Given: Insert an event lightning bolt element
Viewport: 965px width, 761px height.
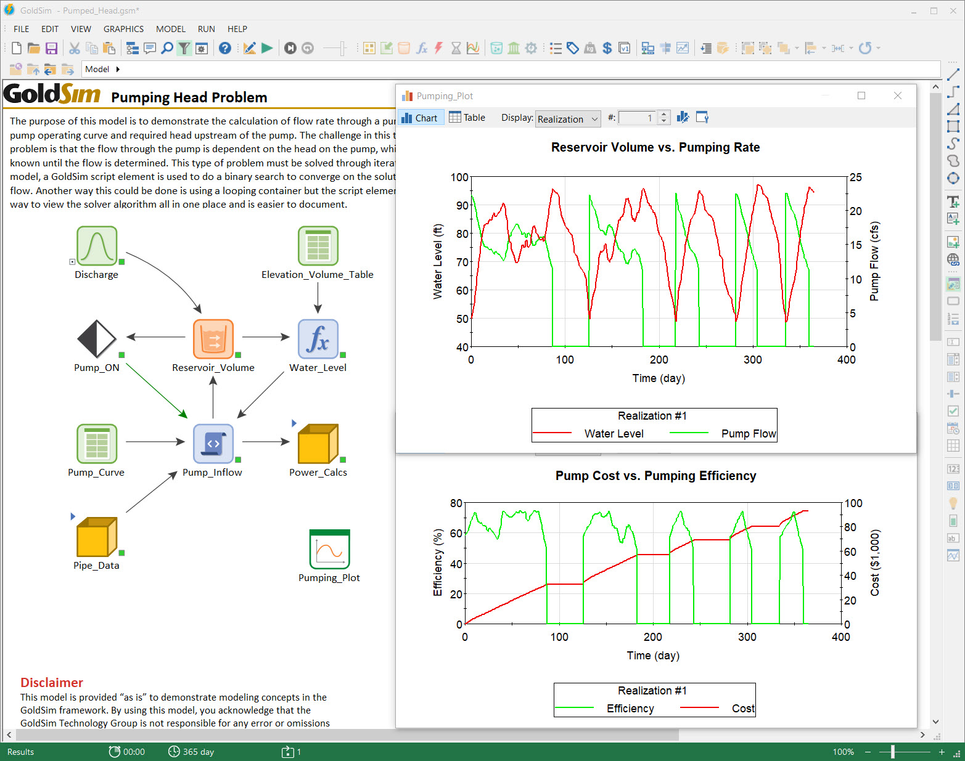Looking at the screenshot, I should point(439,48).
